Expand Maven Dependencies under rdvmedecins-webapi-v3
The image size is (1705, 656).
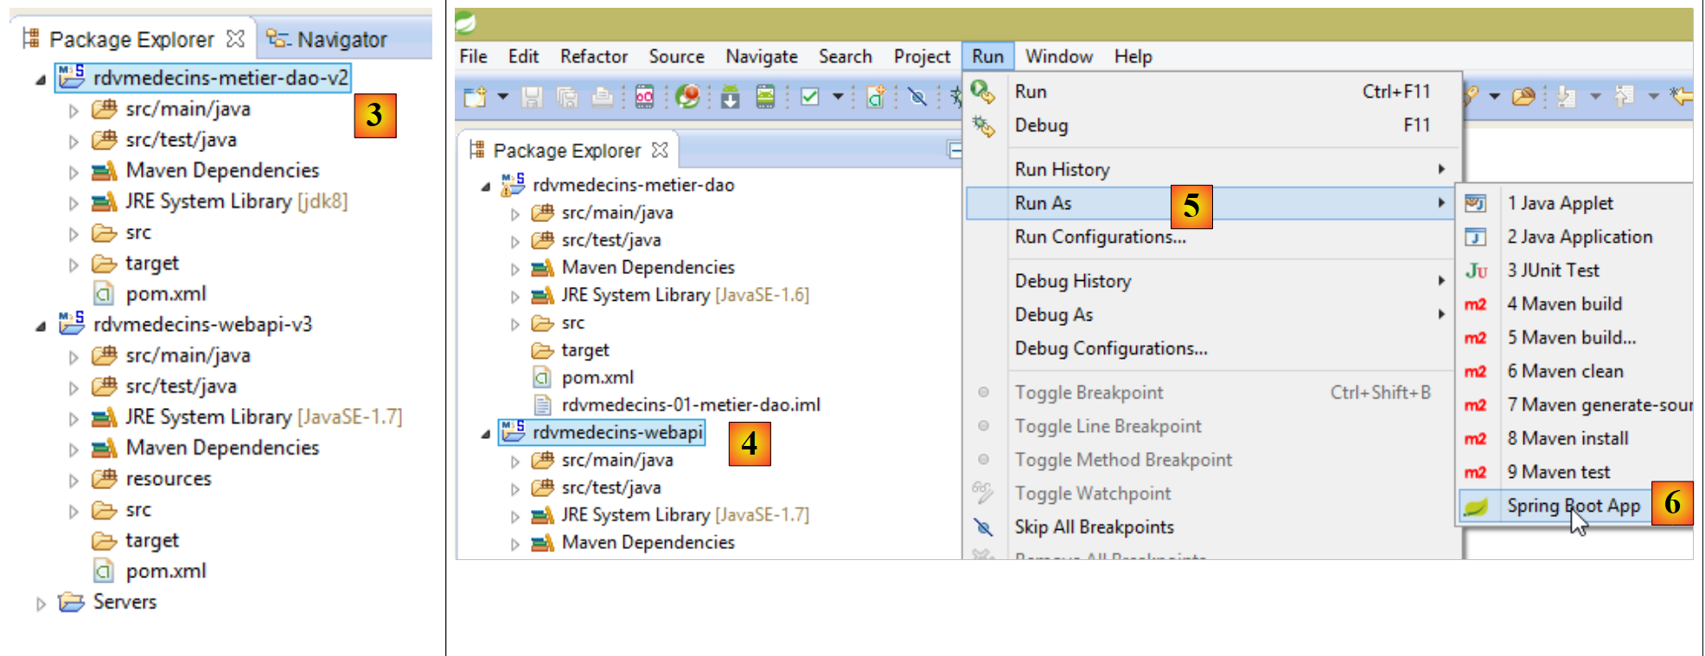(73, 449)
